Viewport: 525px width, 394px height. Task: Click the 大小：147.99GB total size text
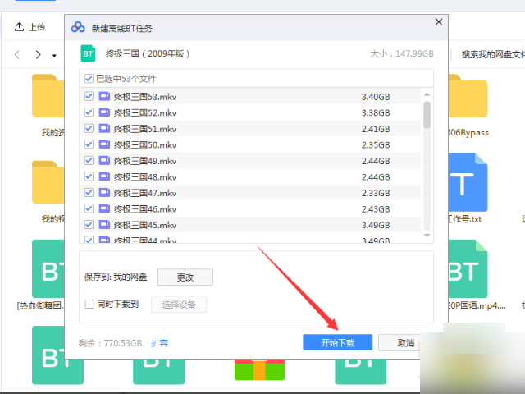(402, 53)
